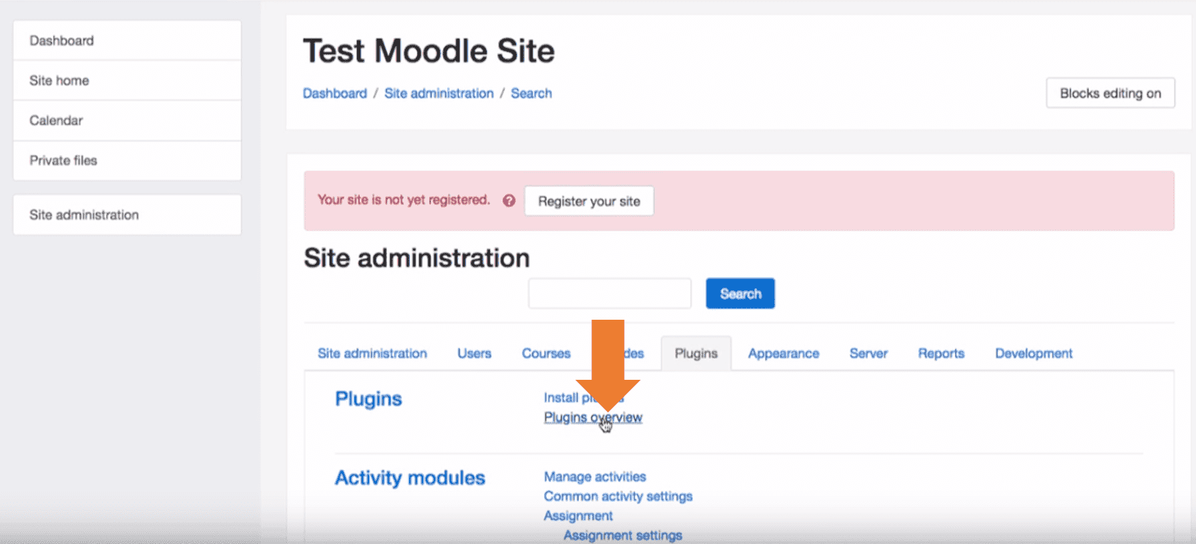Click Register your site button

(x=589, y=201)
